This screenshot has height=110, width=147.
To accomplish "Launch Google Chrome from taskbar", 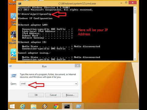I will (x=56, y=107).
